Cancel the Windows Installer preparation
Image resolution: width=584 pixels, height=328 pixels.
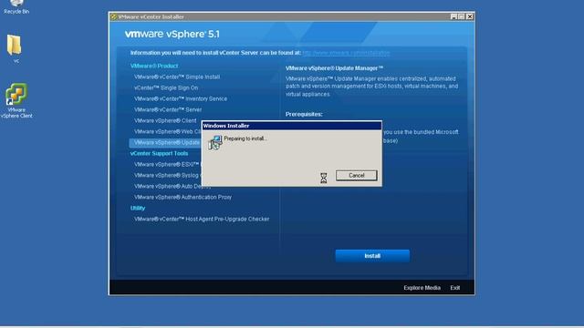click(357, 176)
